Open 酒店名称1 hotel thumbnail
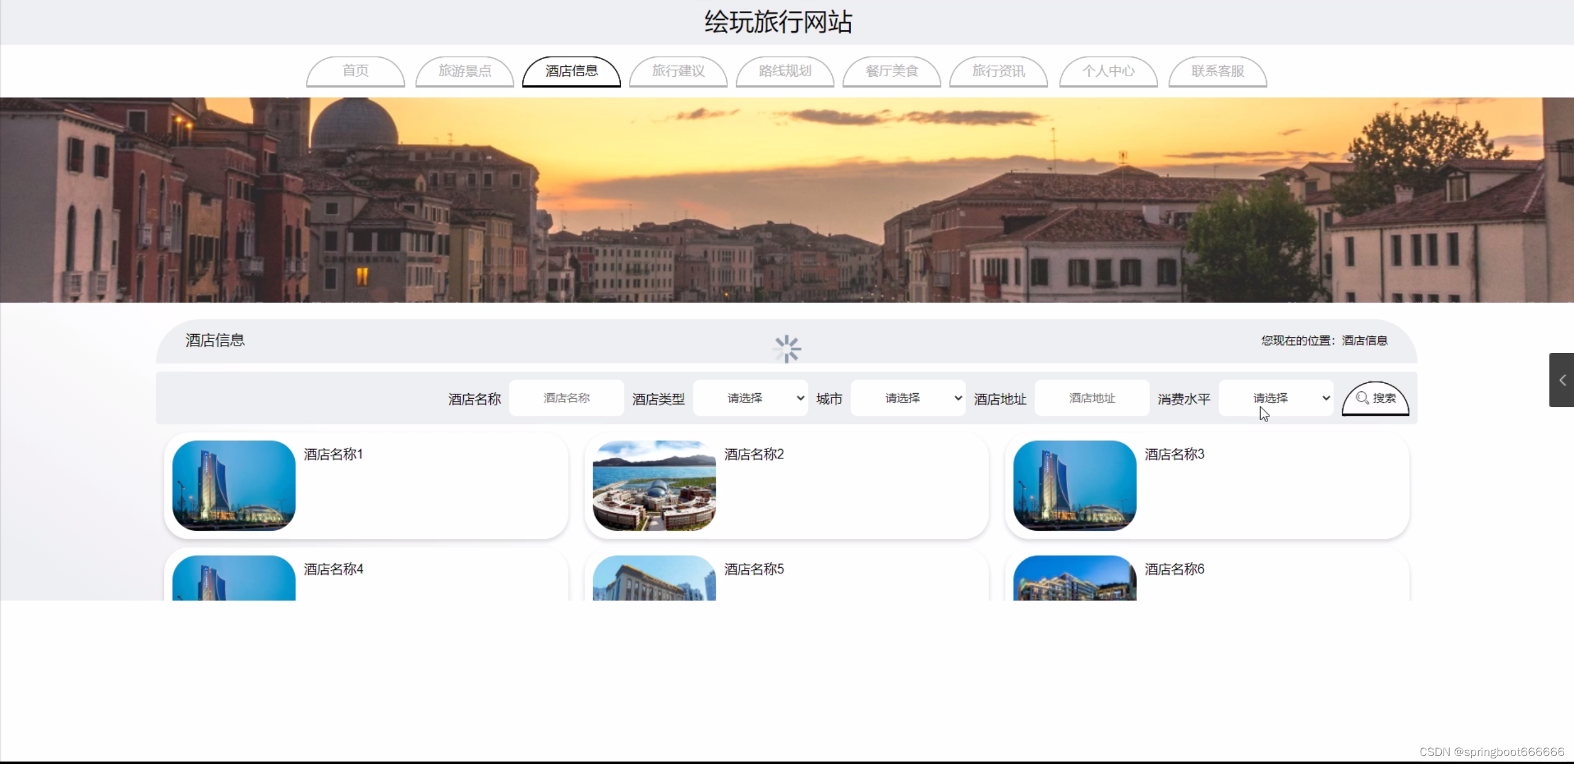 (234, 485)
